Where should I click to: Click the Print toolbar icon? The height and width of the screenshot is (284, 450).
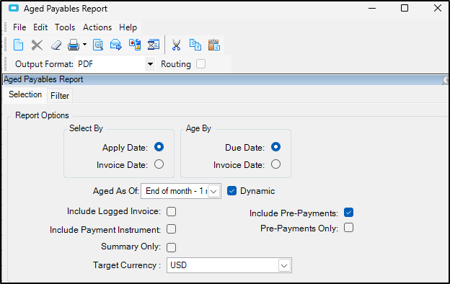[x=74, y=45]
